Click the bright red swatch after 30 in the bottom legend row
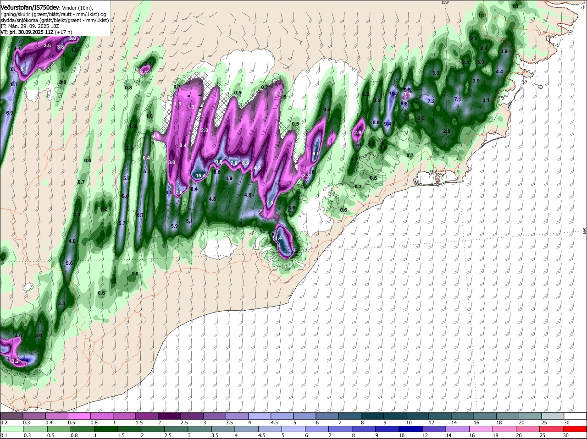 pyautogui.click(x=576, y=429)
